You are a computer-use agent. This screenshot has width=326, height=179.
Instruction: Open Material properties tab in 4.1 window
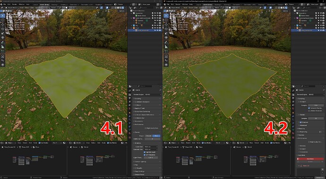(x=130, y=133)
